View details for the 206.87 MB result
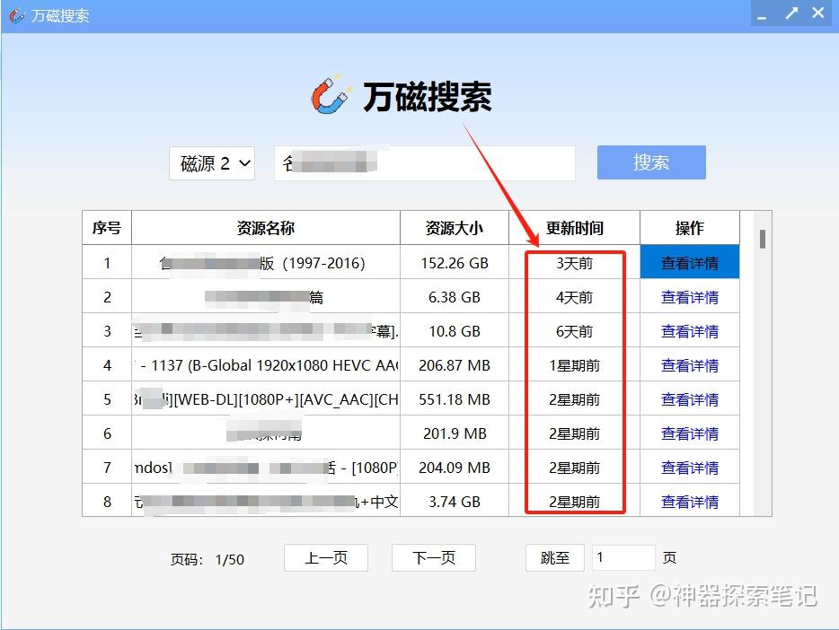This screenshot has height=630, width=839. click(689, 364)
